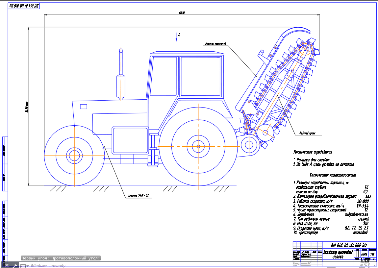Screen dimensions: 378x268
Task: Close the command line panel
Action: (7, 265)
